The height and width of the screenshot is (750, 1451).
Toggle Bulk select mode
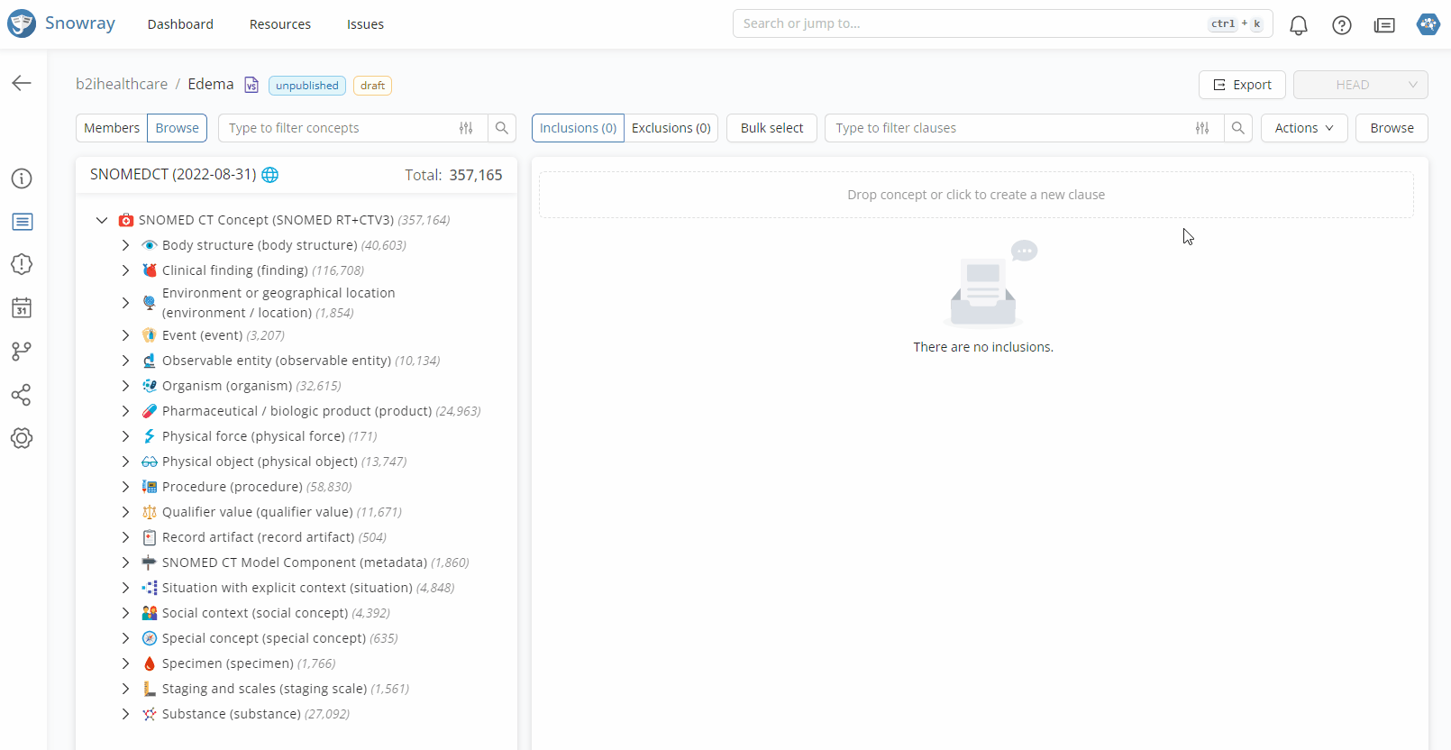771,128
